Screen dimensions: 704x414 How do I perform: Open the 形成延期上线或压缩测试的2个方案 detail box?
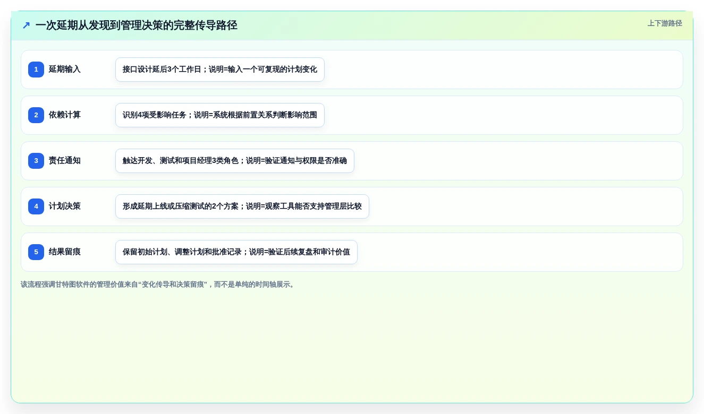pyautogui.click(x=242, y=206)
